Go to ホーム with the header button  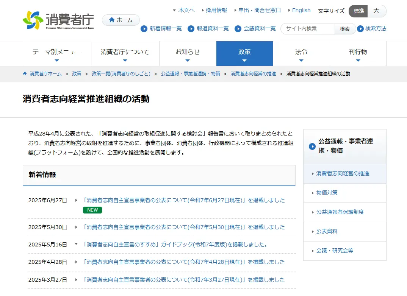pyautogui.click(x=121, y=20)
